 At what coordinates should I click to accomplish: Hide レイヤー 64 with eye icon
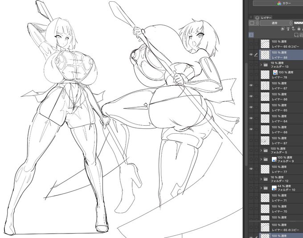251,119
